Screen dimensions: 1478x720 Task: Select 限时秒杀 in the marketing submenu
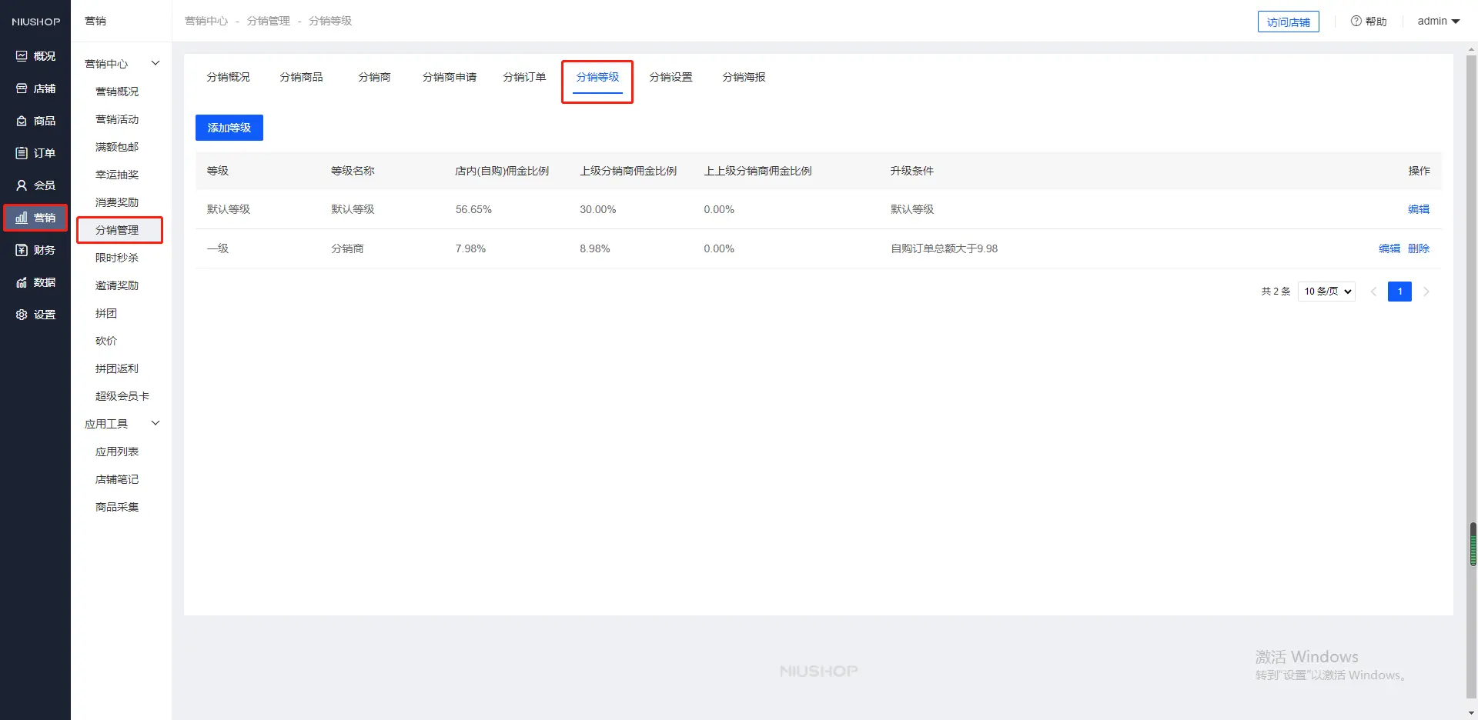click(x=117, y=258)
